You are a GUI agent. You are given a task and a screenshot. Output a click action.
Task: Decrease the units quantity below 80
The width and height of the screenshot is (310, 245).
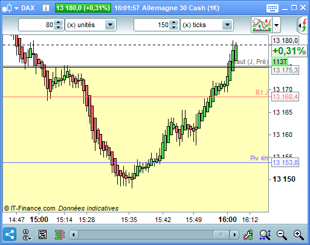click(x=59, y=28)
